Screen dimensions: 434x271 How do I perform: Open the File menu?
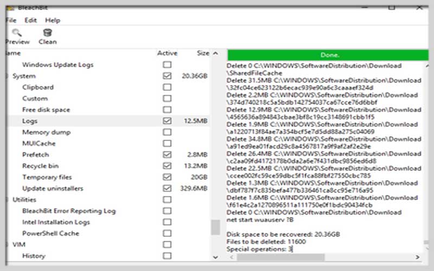[11, 20]
